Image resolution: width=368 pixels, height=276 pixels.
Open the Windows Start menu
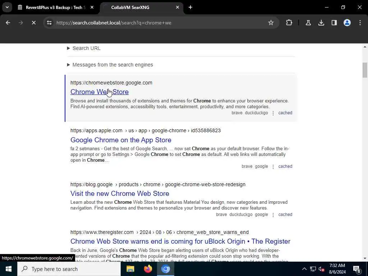(9, 269)
